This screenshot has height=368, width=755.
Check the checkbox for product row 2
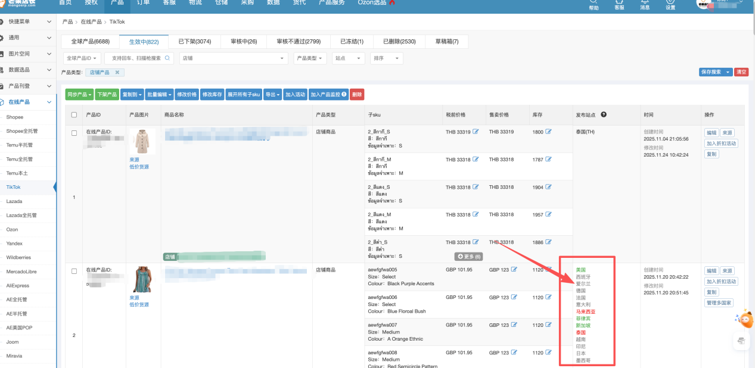click(x=74, y=271)
